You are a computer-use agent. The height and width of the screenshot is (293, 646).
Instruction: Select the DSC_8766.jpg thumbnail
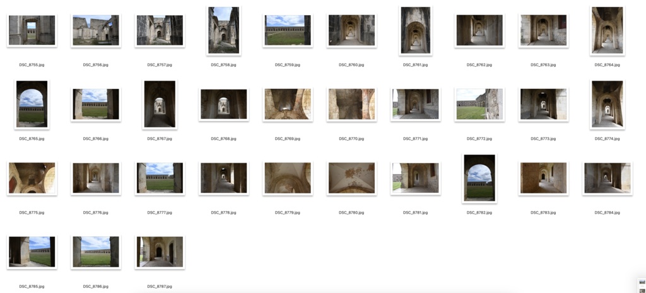pos(96,104)
